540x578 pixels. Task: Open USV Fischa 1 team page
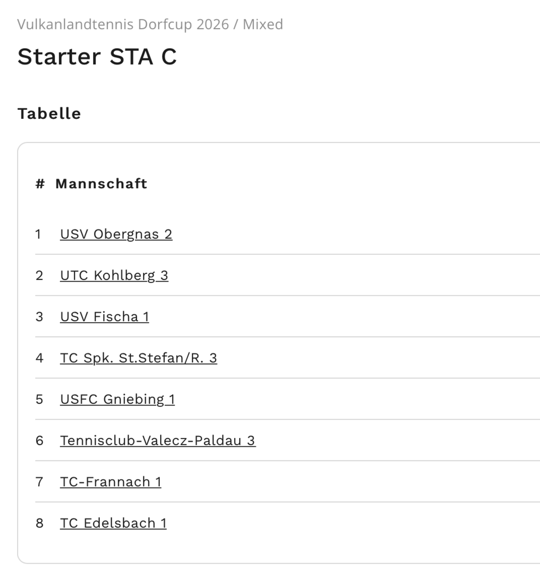(104, 317)
